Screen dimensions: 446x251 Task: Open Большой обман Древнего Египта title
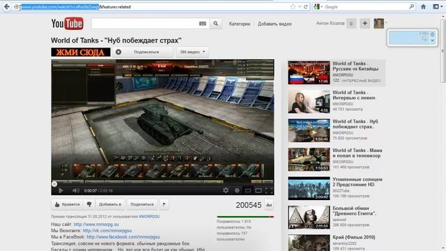pyautogui.click(x=355, y=211)
